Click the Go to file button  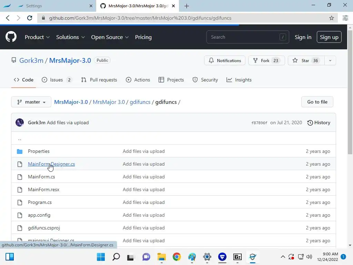point(317,102)
